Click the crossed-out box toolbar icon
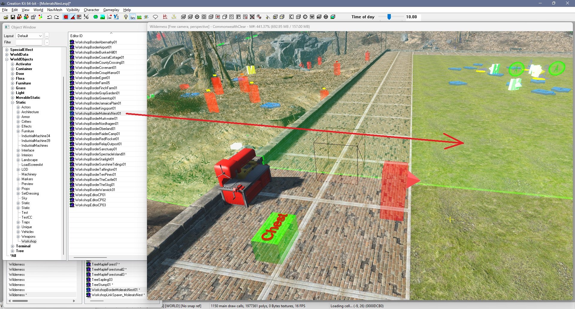Viewport: 575px width, 309px height. pos(252,17)
